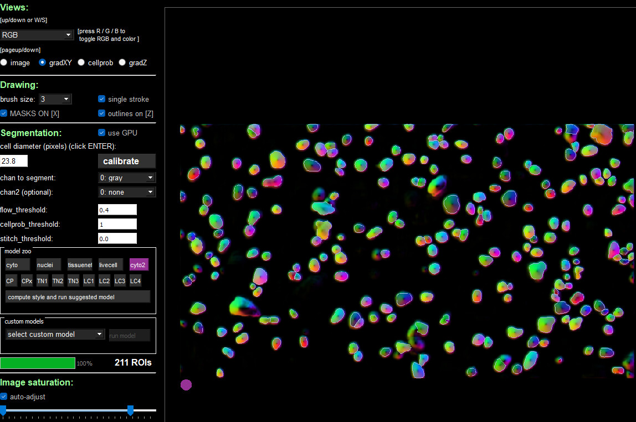Uncheck the use GPU option
Screen dimensions: 636x422
[x=101, y=133]
